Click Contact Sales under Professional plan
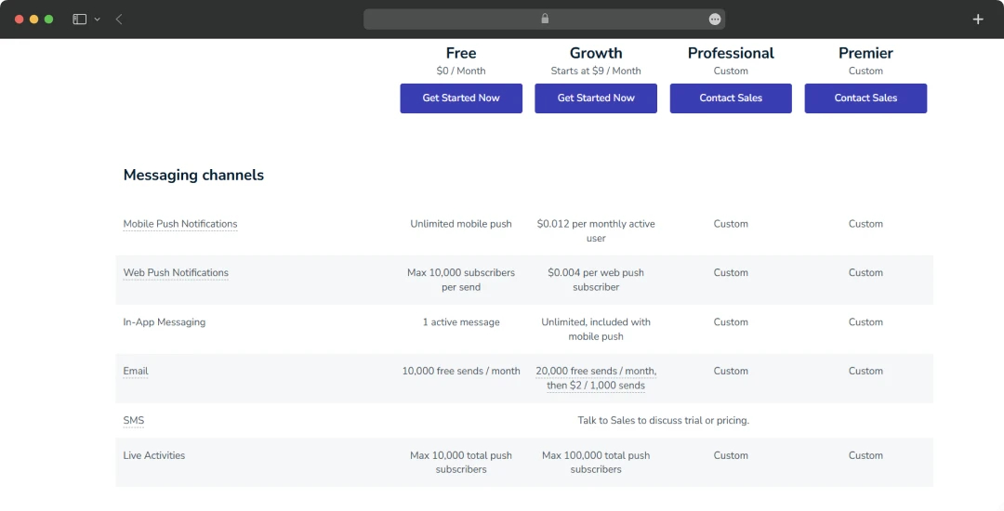Viewport: 1004px width, 511px height. [x=731, y=98]
